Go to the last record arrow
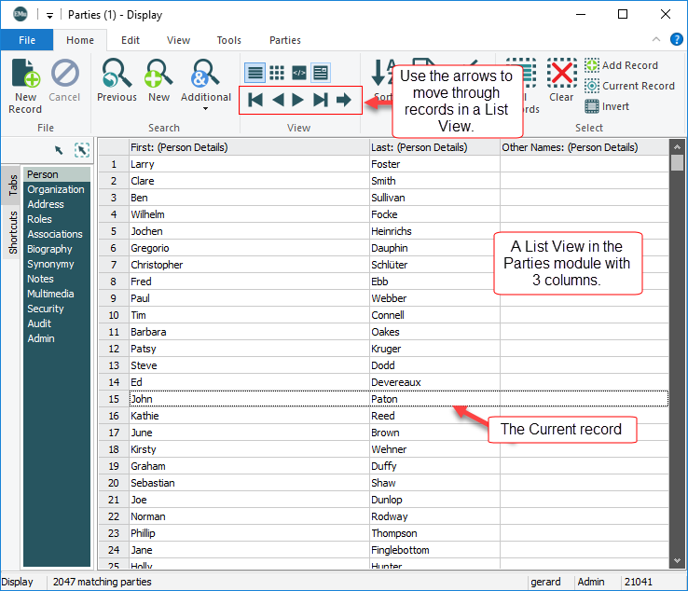The image size is (688, 591). tap(321, 100)
